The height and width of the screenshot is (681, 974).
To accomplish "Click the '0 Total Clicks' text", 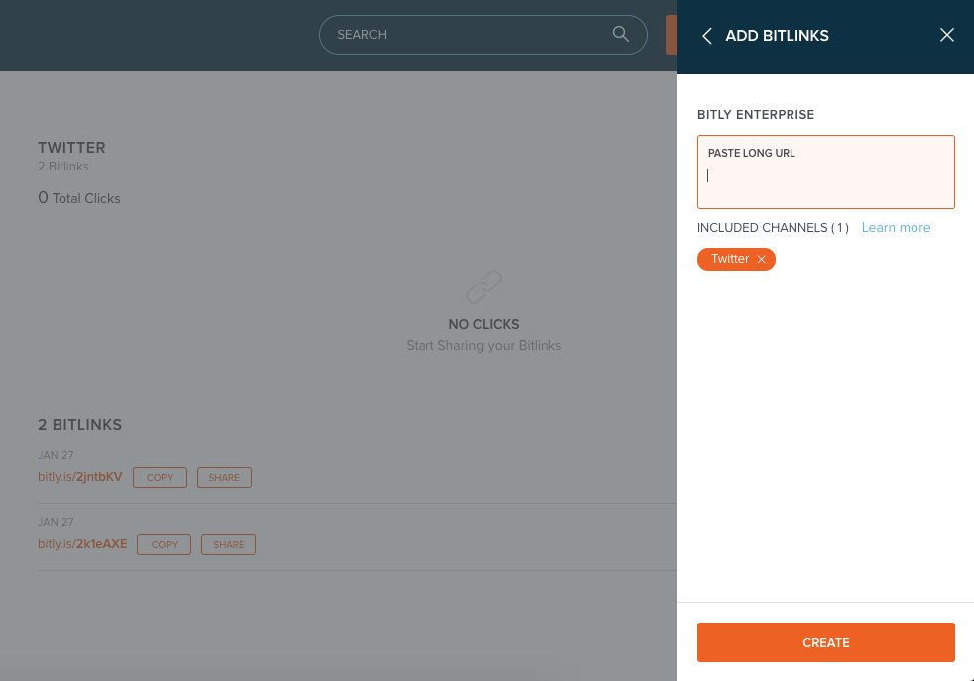I will [79, 198].
